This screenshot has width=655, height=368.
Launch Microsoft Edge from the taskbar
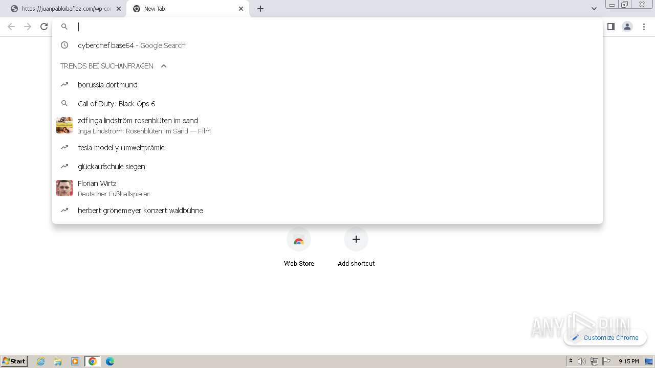(110, 361)
